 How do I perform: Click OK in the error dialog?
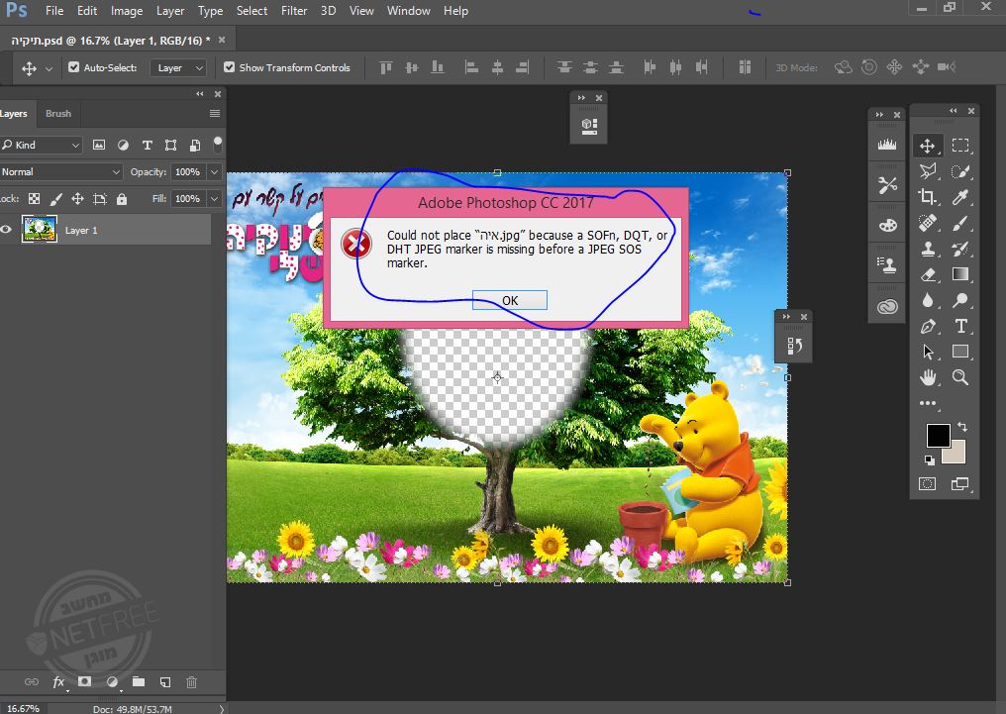tap(509, 300)
